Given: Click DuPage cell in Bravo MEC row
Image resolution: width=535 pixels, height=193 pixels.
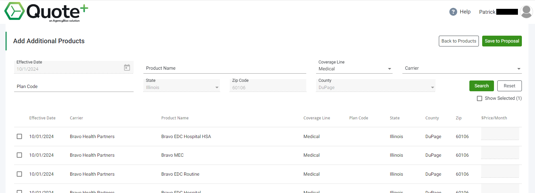Looking at the screenshot, I should pyautogui.click(x=433, y=155).
